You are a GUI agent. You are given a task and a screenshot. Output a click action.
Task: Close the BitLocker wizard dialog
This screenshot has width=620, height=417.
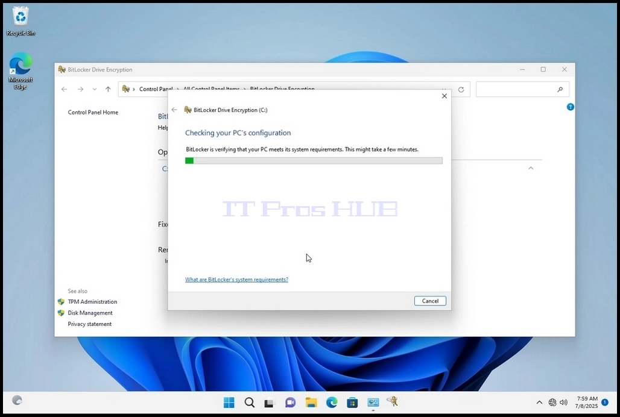click(x=444, y=96)
